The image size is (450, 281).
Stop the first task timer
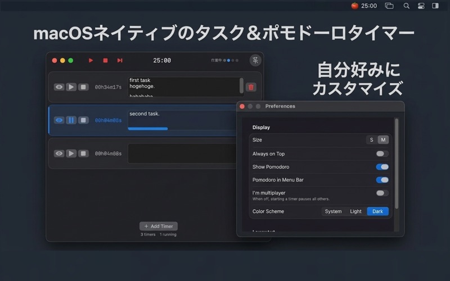(83, 87)
